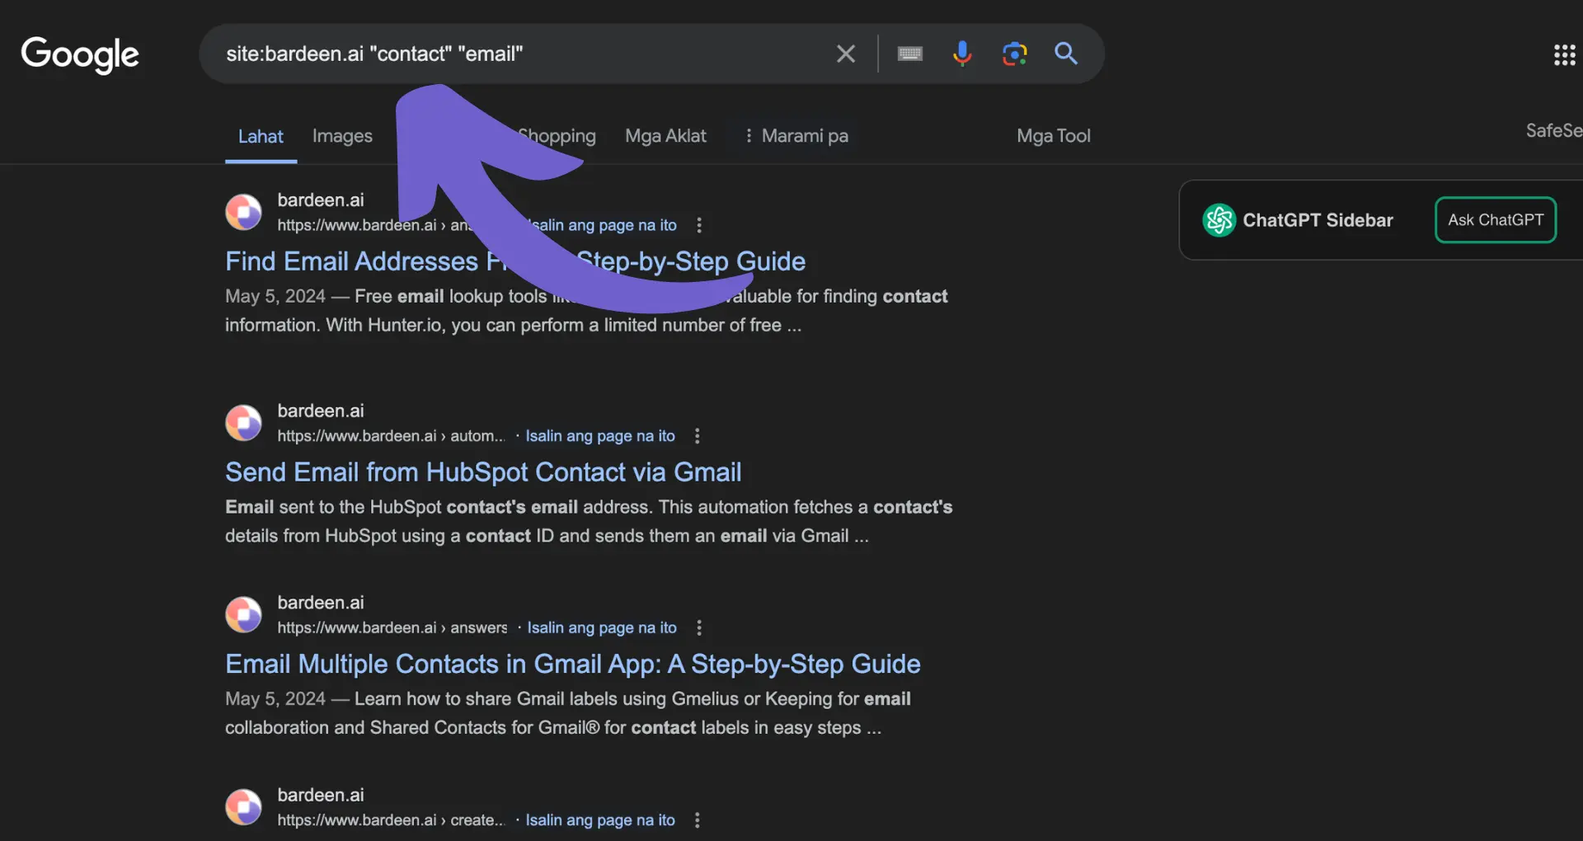Open Find Email Addresses Step-by-Step Guide link
1583x841 pixels.
click(x=515, y=261)
